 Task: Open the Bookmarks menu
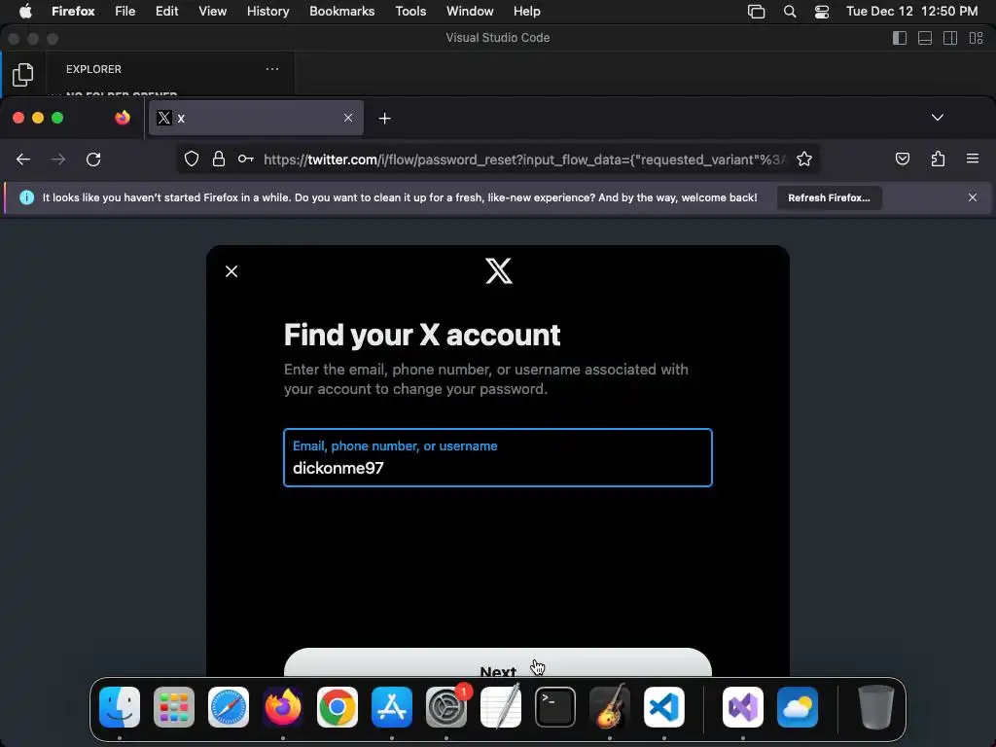click(341, 11)
